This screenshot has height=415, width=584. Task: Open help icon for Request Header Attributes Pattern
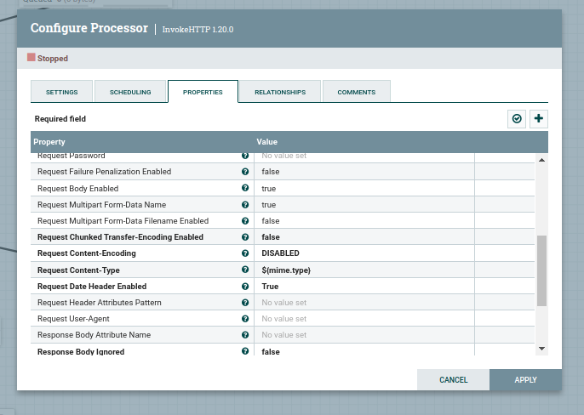[x=245, y=302]
